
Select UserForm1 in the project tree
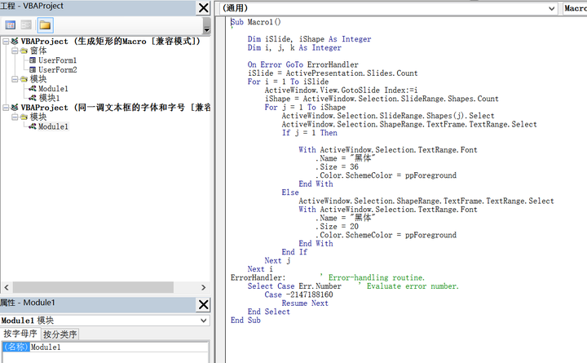point(57,60)
